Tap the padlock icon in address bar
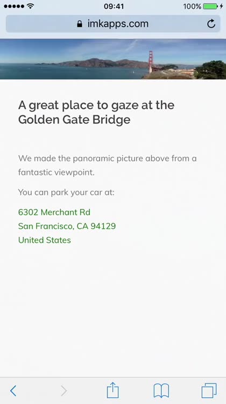The width and height of the screenshot is (226, 404). [x=80, y=24]
